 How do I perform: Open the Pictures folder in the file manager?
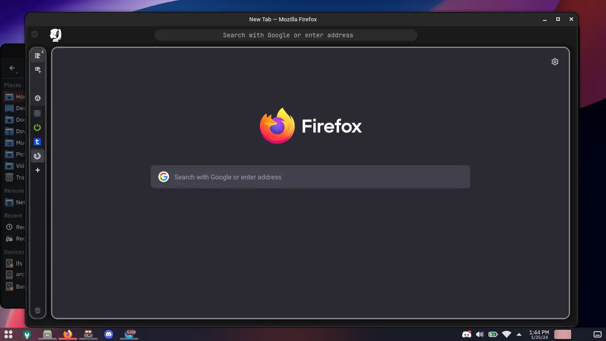pyautogui.click(x=15, y=154)
